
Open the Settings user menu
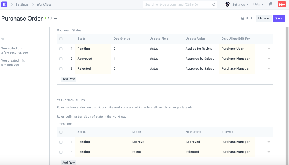click(x=240, y=4)
